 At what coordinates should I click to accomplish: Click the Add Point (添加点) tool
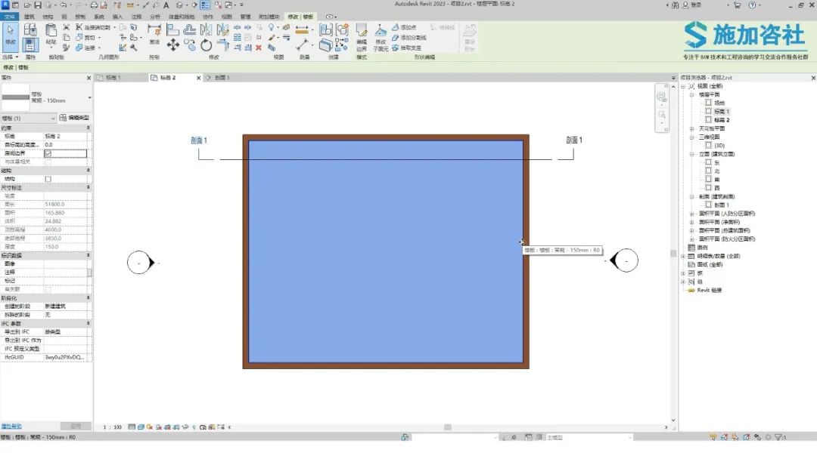[x=405, y=27]
